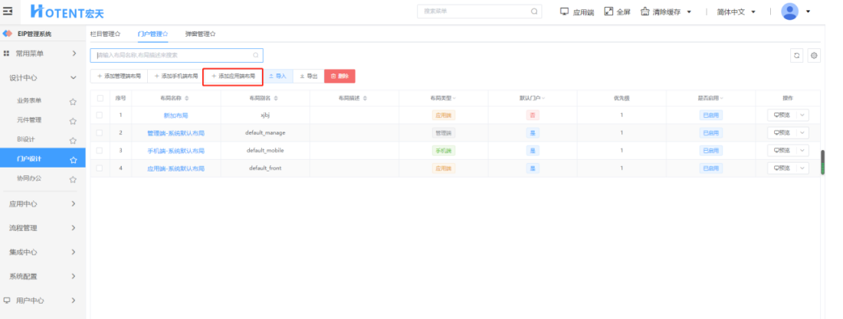Open the 是否启用 column filter dropdown
Viewport: 843px width, 319px height.
(x=721, y=98)
